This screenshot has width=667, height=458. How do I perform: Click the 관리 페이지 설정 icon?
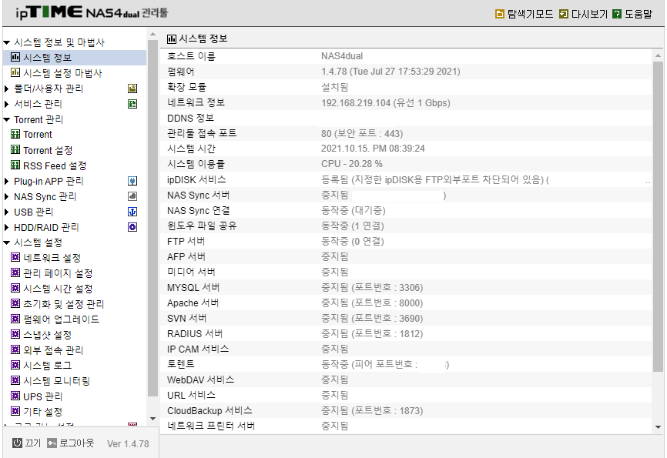15,272
